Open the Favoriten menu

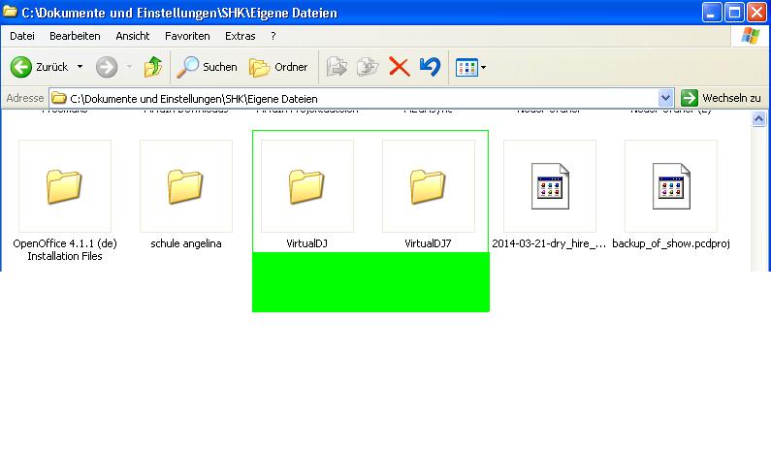[x=187, y=36]
